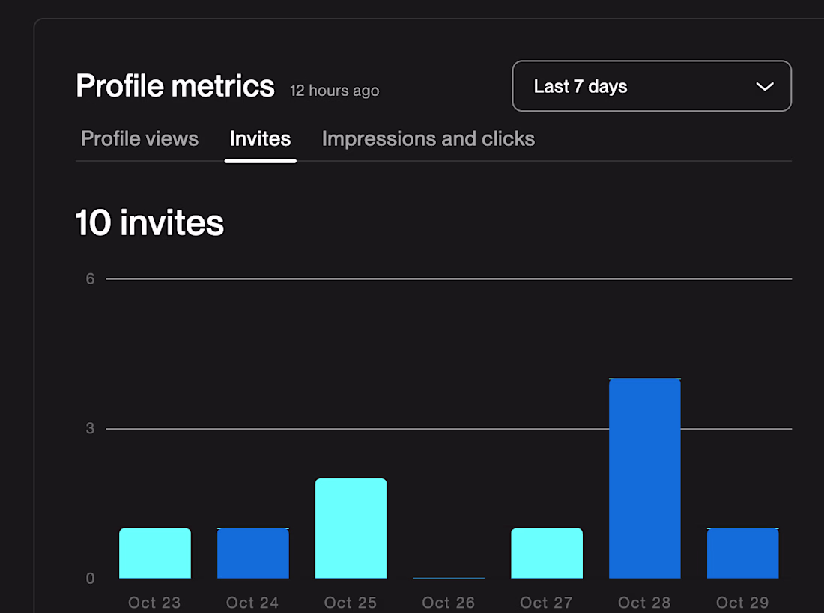Select the tallest bar for Oct 28

tap(645, 478)
